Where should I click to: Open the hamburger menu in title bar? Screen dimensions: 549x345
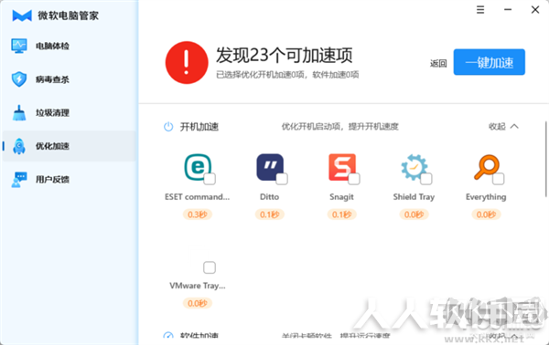pos(480,10)
